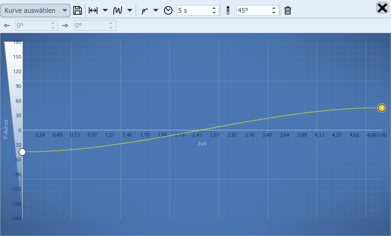The height and width of the screenshot is (236, 391).
Task: Click the wavy curve shape icon
Action: point(118,10)
